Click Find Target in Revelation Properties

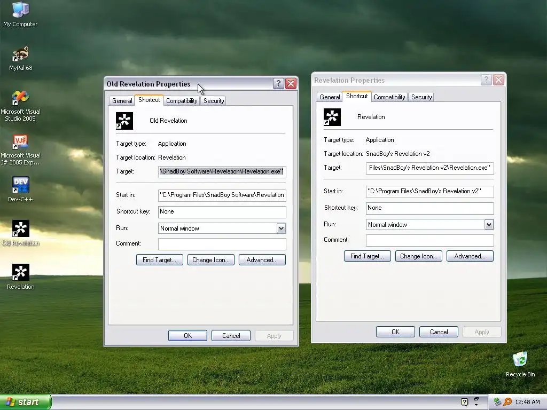coord(368,256)
